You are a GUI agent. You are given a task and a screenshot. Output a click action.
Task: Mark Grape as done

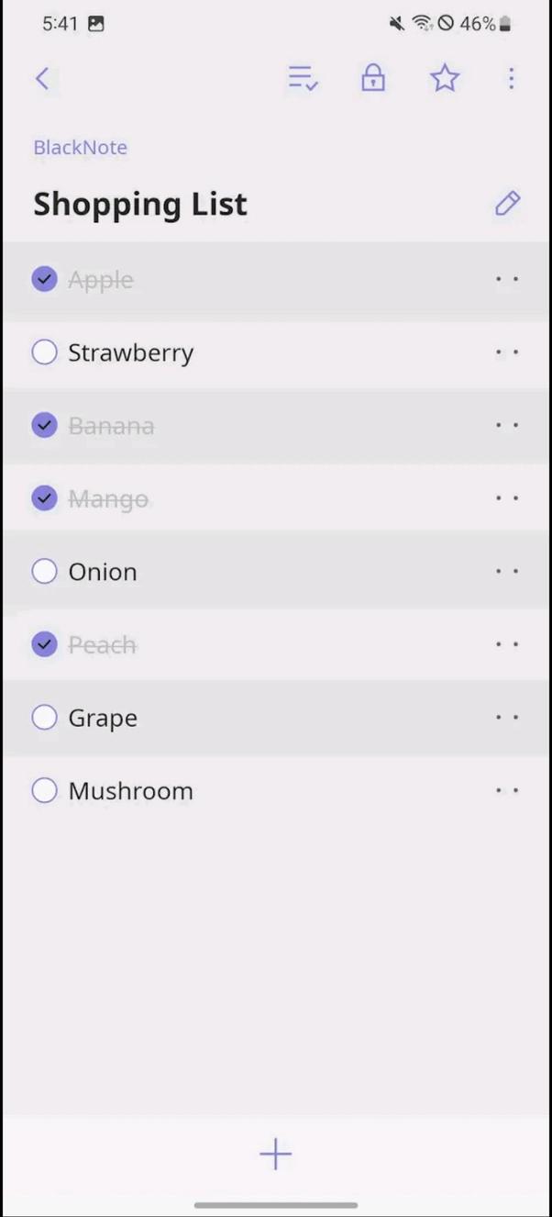(x=44, y=717)
